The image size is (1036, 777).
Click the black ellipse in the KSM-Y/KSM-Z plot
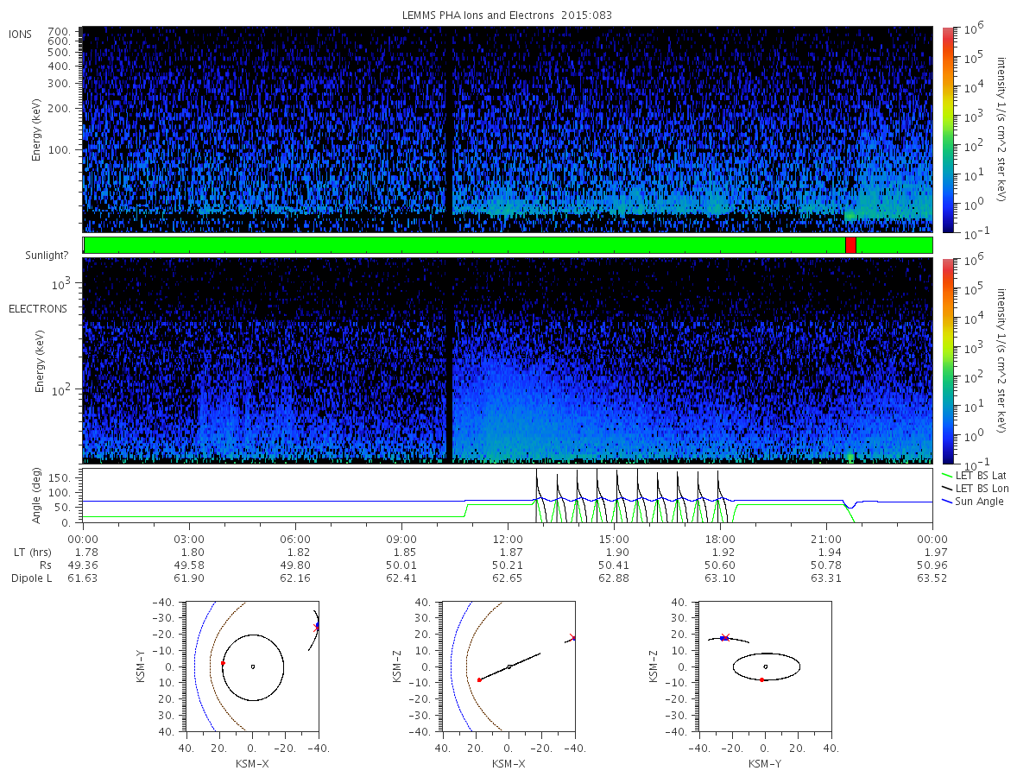(x=767, y=653)
